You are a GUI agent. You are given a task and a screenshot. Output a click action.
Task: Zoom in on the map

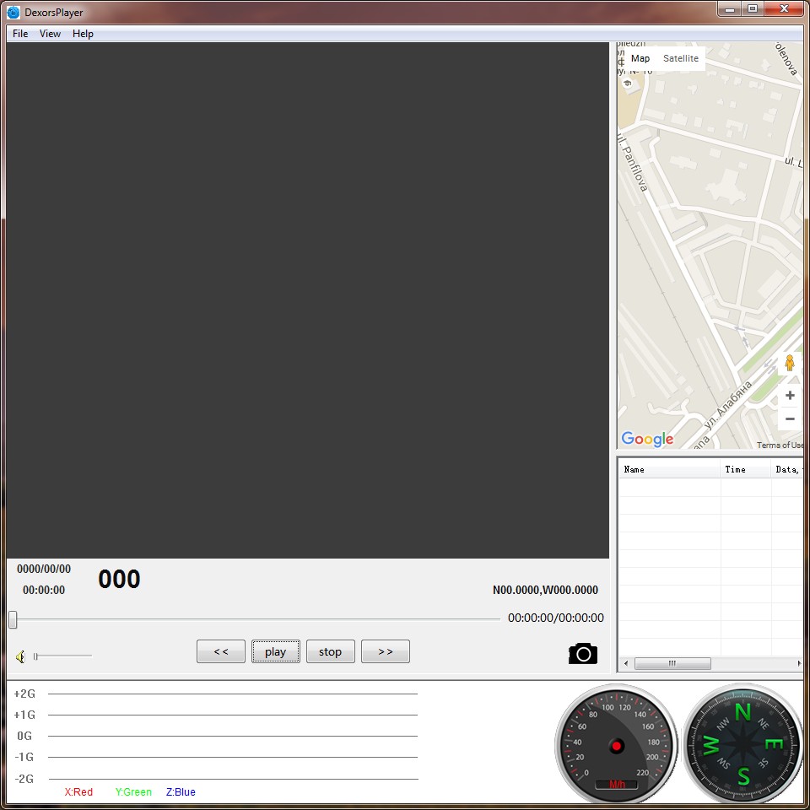point(790,395)
